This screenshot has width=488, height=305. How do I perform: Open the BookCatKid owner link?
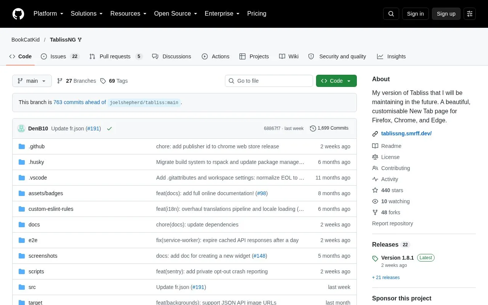pyautogui.click(x=26, y=40)
